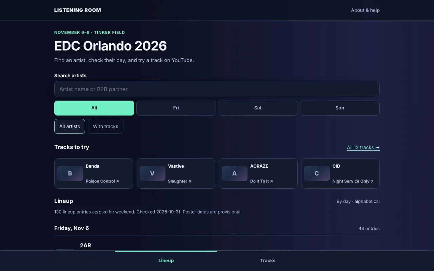The image size is (434, 271).
Task: Switch to the Tracks bottom tab
Action: pos(268,260)
